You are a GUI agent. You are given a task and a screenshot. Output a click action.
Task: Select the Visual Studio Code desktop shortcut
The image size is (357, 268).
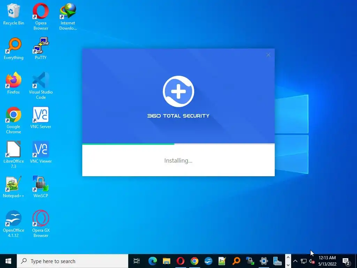click(x=41, y=86)
